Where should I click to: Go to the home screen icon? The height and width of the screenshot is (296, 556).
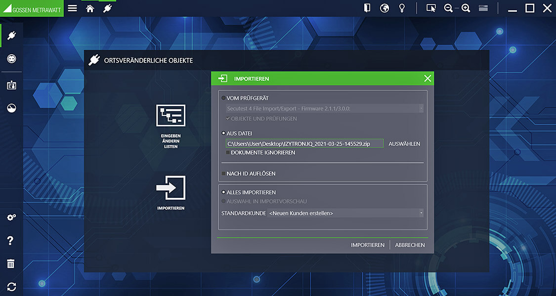90,8
